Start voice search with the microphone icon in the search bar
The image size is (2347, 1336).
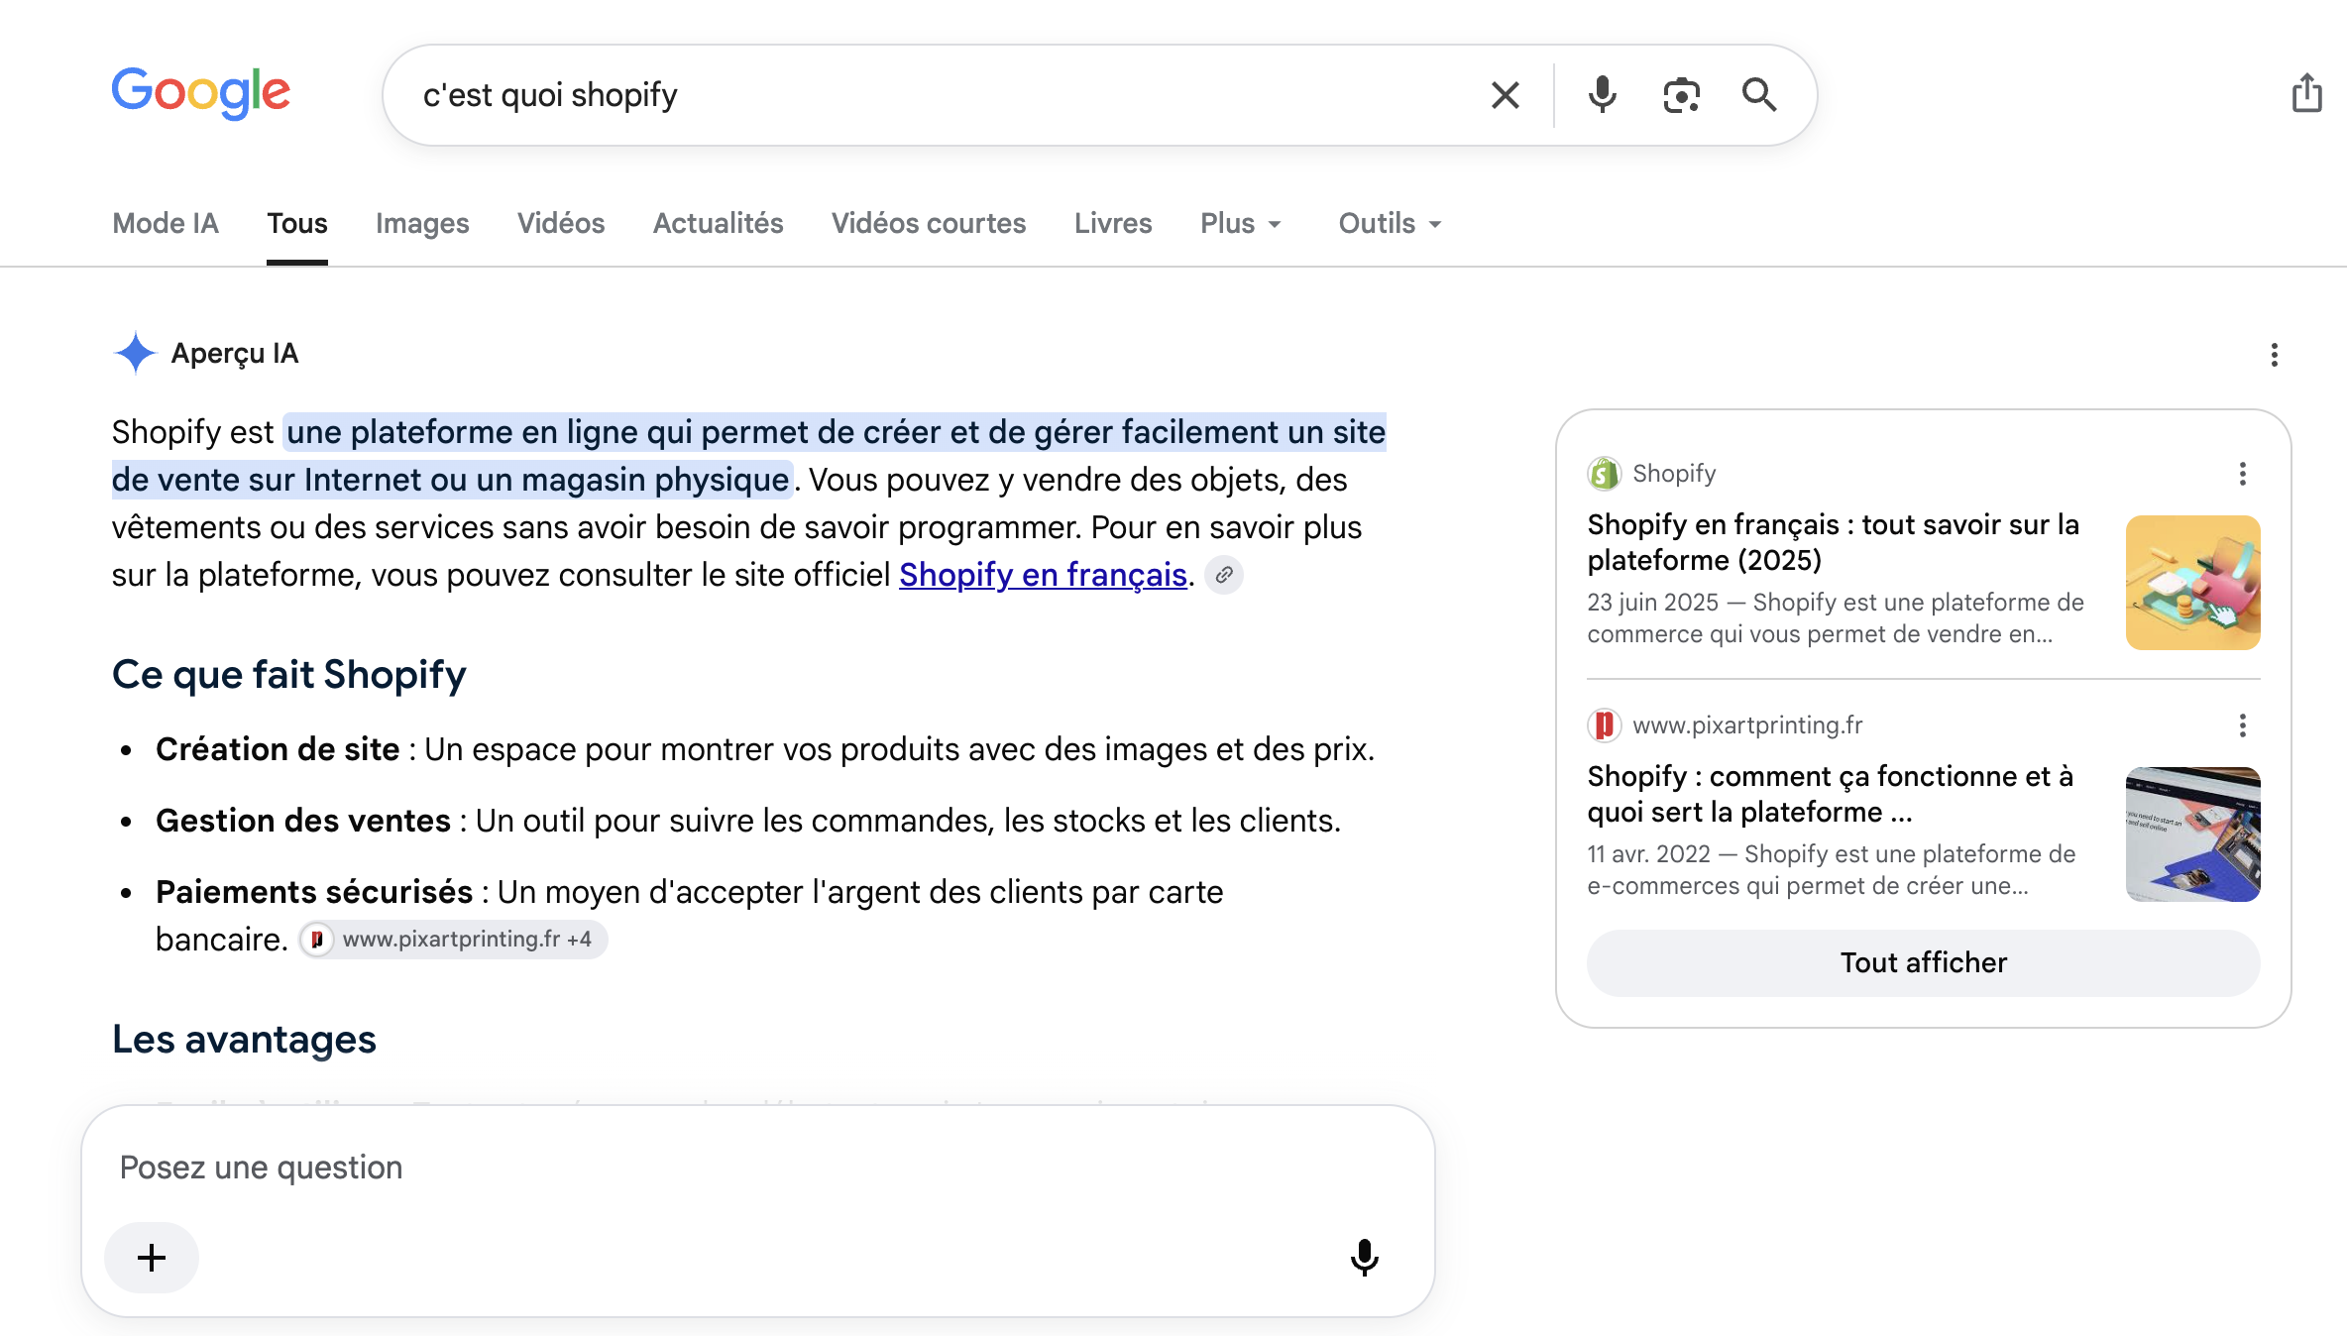[x=1602, y=95]
